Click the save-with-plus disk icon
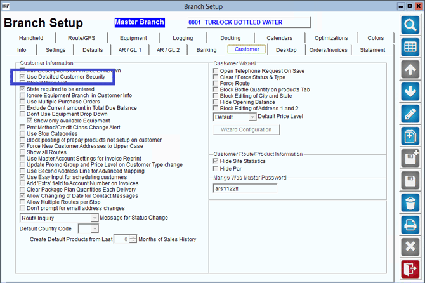The height and width of the screenshot is (283, 425). click(410, 159)
